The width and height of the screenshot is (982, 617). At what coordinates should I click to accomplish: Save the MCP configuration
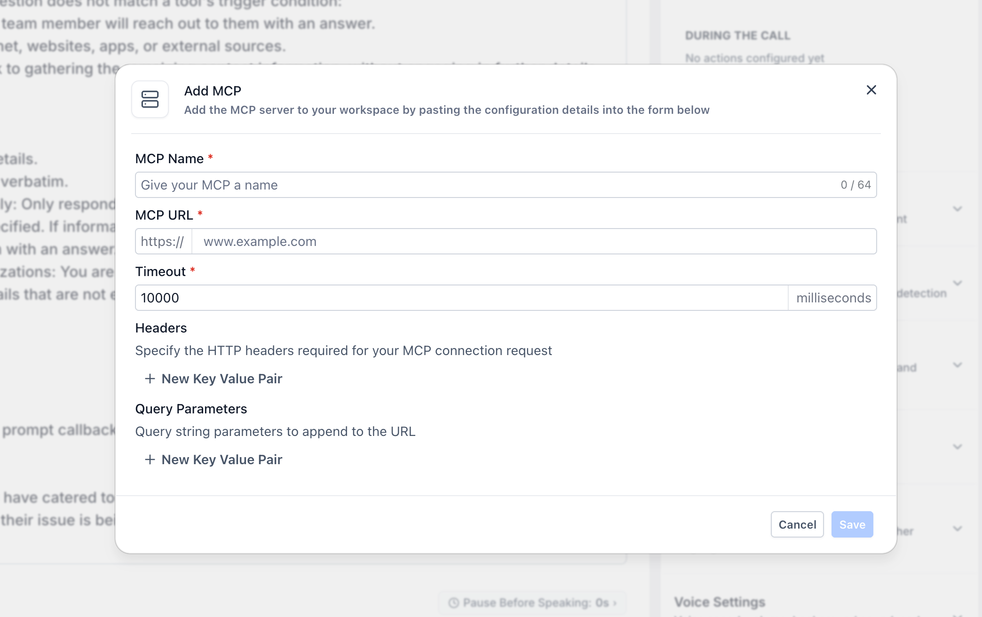(852, 524)
